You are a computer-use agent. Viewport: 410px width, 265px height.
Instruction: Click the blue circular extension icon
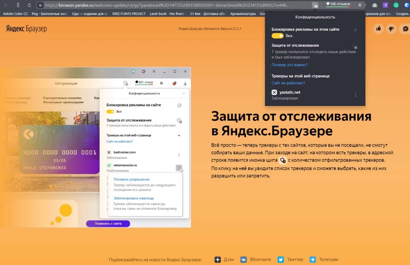point(407,5)
